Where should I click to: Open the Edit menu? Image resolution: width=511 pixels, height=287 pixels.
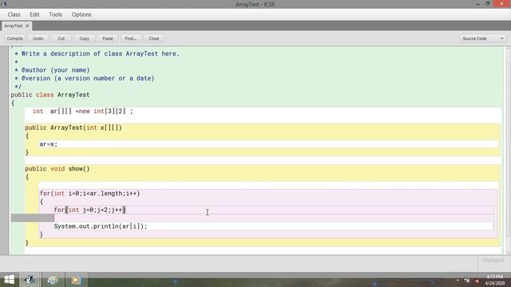(x=34, y=14)
